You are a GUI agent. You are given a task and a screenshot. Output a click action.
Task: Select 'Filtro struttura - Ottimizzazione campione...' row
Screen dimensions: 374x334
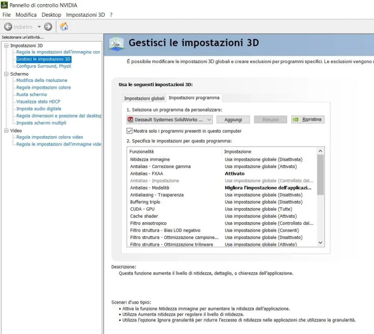click(222, 237)
